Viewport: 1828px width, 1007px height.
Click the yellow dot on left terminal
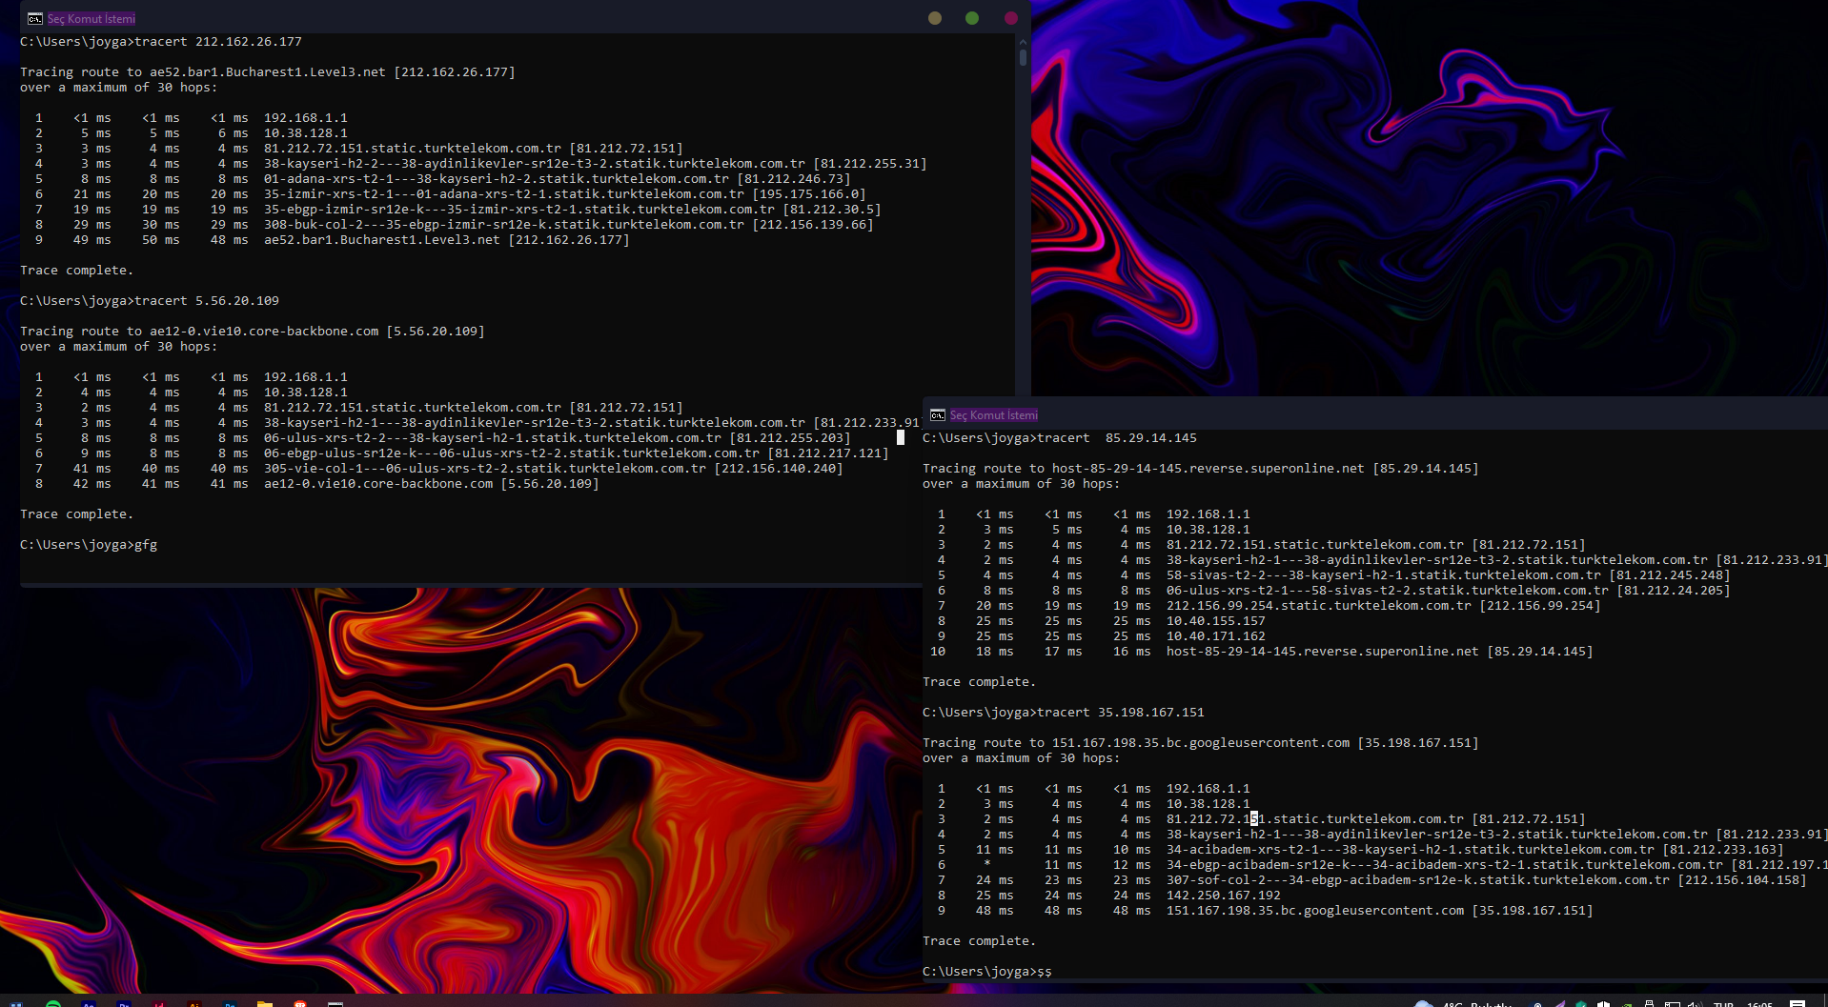[935, 18]
